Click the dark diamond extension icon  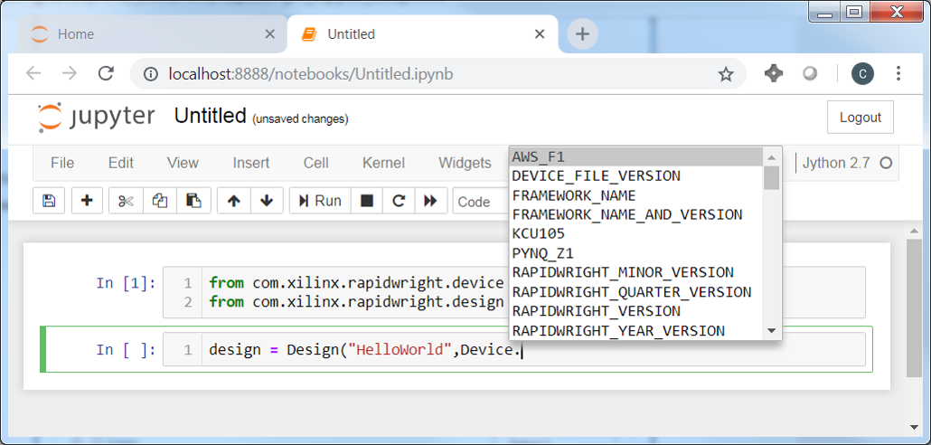tap(773, 73)
